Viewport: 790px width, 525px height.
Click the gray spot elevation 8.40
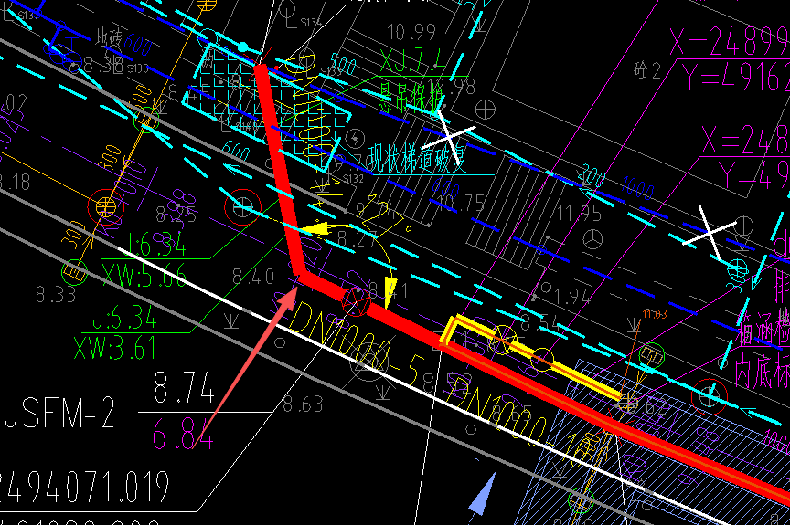(x=253, y=276)
